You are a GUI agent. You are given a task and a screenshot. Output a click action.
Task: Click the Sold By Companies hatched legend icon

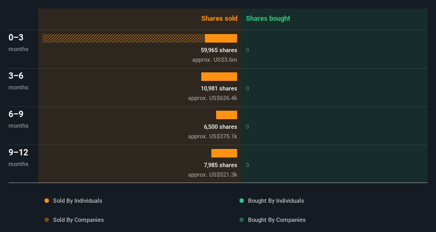[x=47, y=220]
